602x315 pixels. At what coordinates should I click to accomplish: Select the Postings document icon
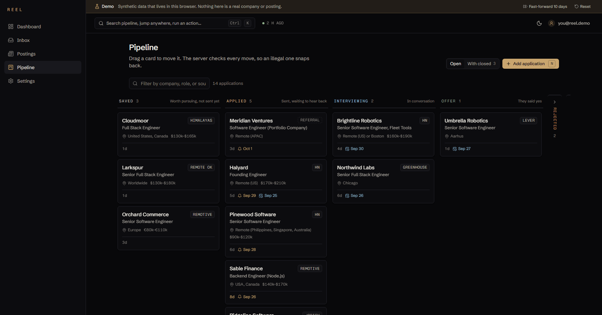pos(11,54)
